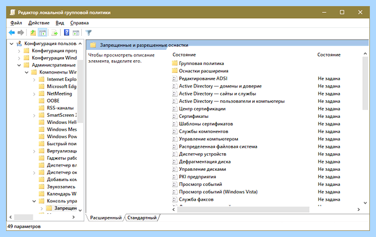Select Службы компонентов policy

(x=203, y=131)
